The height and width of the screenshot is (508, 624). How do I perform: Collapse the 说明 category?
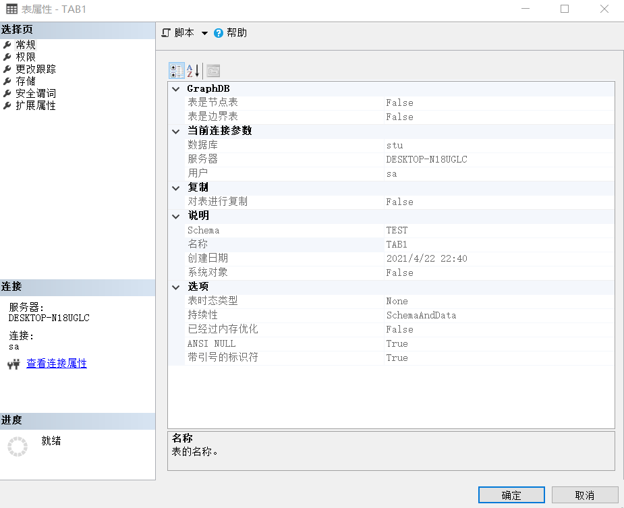[x=176, y=216]
